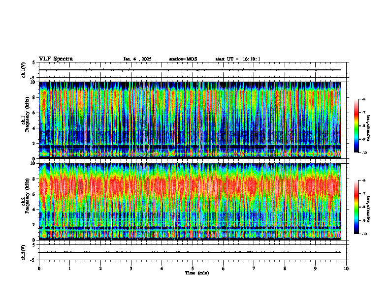Click the "4" kHz tick on ch.1 frequency axis

34,128
